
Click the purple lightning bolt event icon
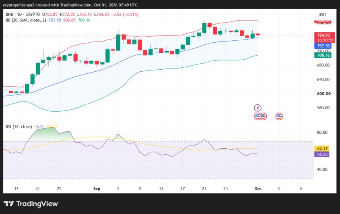258,108
